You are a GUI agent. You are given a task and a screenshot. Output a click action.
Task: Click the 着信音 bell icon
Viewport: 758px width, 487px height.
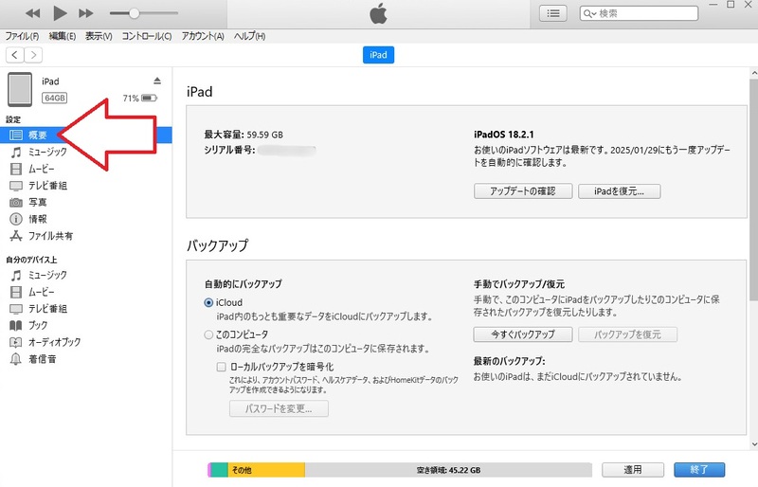tap(16, 359)
